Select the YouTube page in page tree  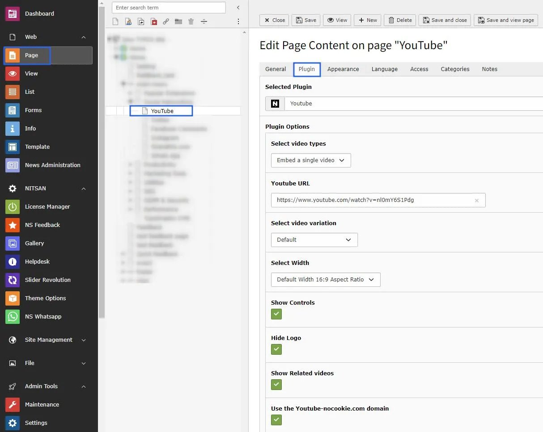pos(162,111)
